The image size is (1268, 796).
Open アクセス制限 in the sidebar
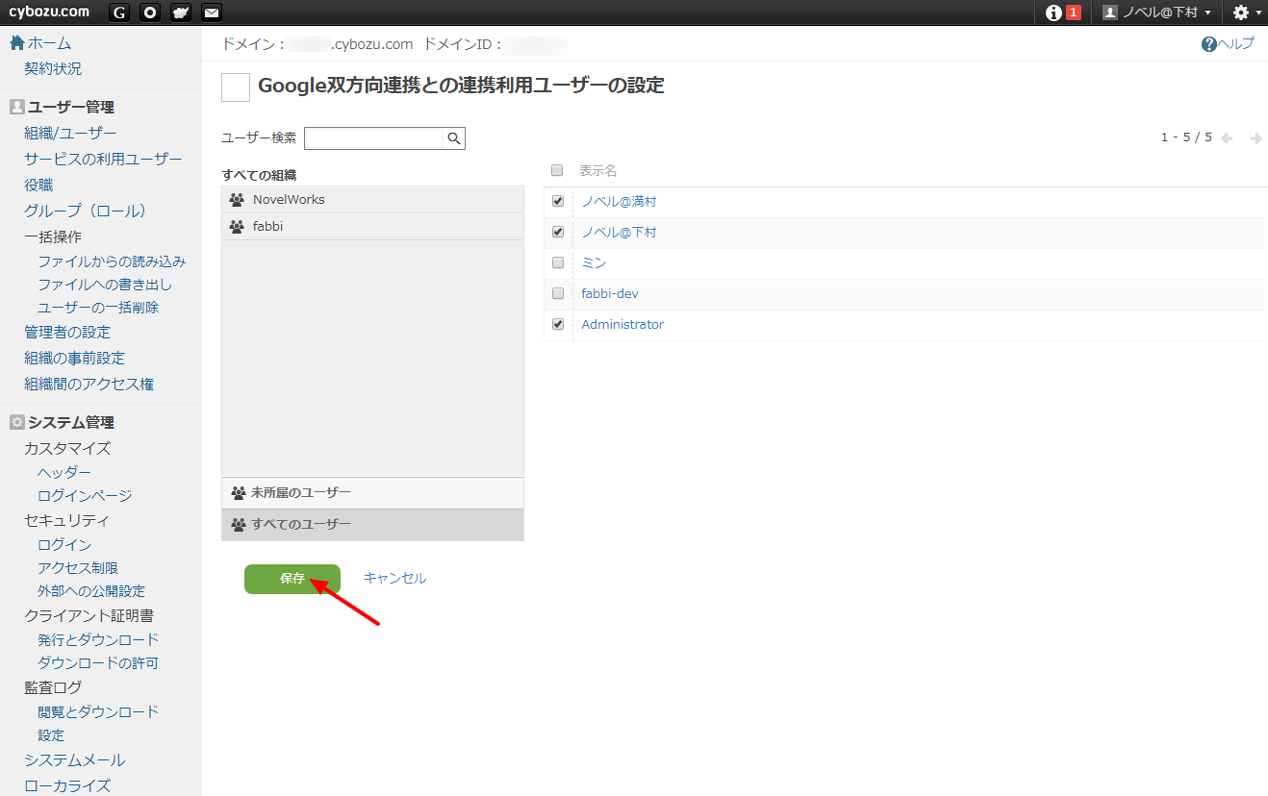pyautogui.click(x=78, y=568)
